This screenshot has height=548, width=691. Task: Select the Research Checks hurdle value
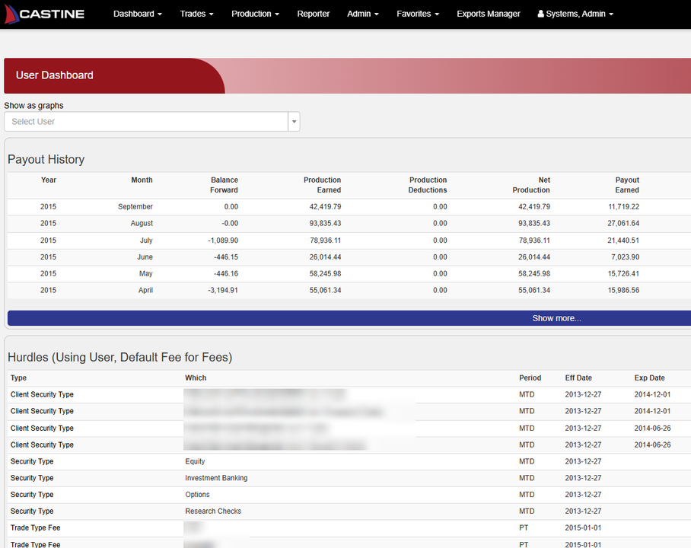pos(213,511)
